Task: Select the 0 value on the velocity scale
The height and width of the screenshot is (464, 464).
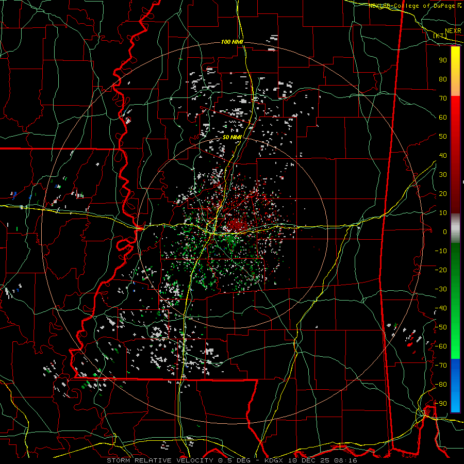Action: tap(445, 232)
